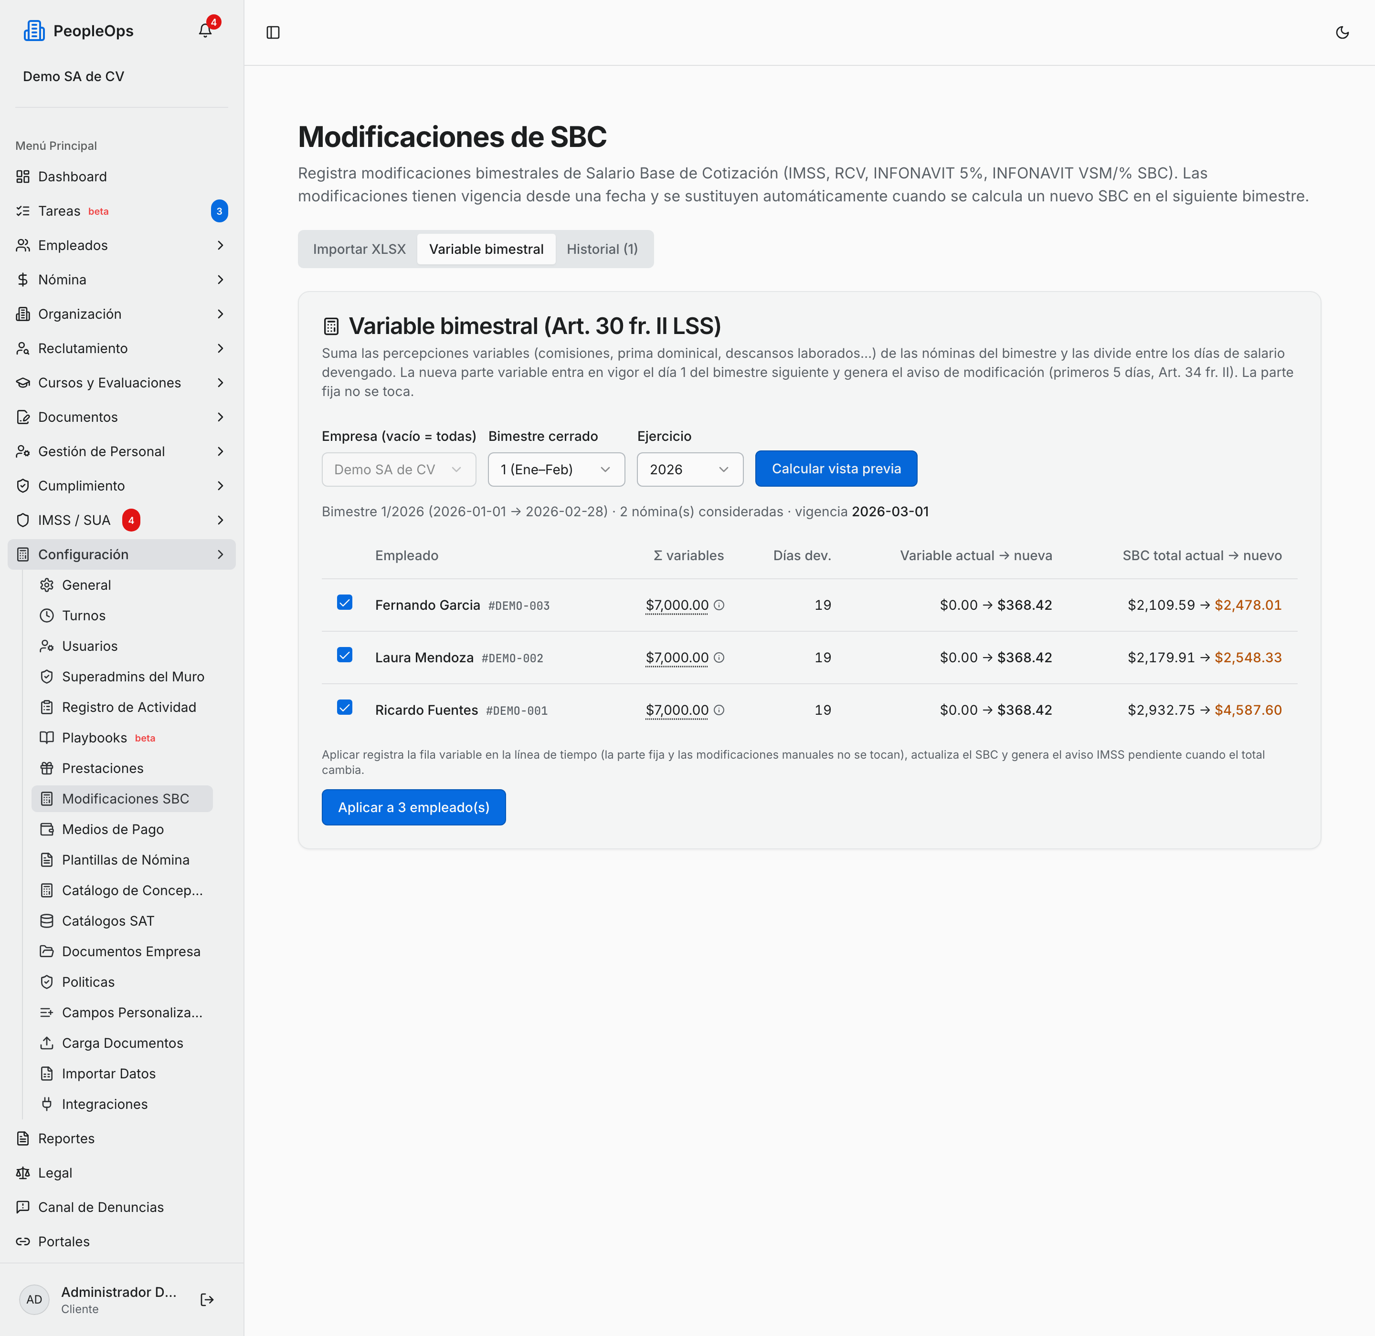This screenshot has height=1336, width=1375.
Task: Click the Medios de Pago wallet icon
Action: [x=47, y=829]
